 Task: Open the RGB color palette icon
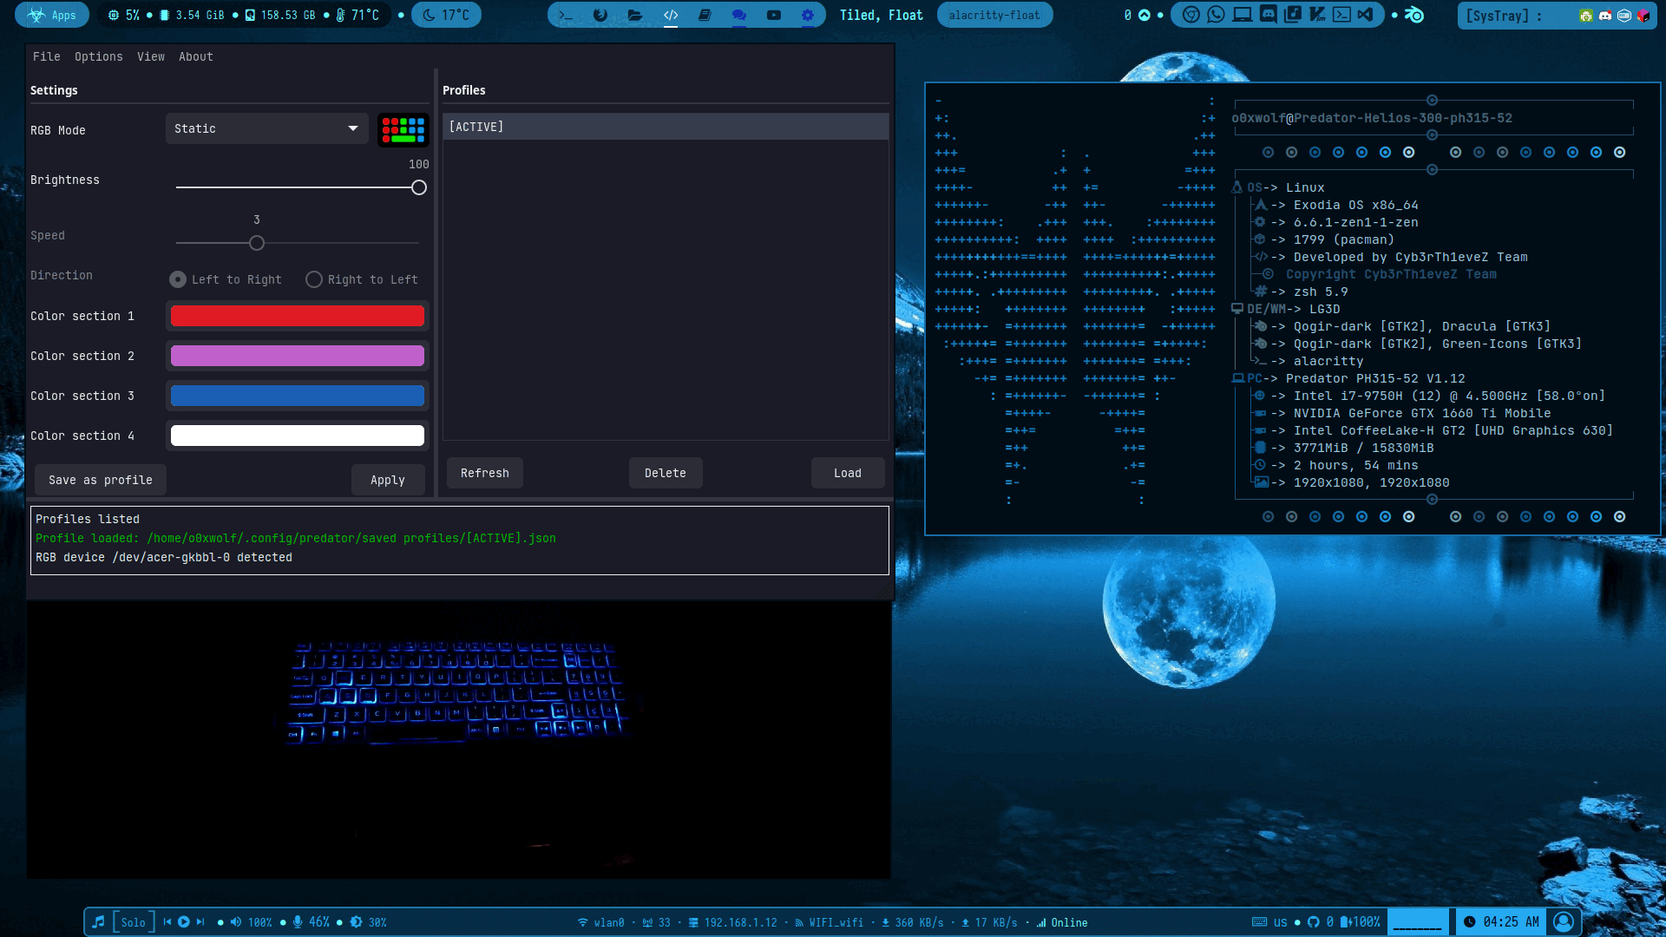403,130
